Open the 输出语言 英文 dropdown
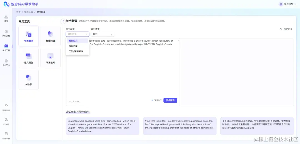 102,34
